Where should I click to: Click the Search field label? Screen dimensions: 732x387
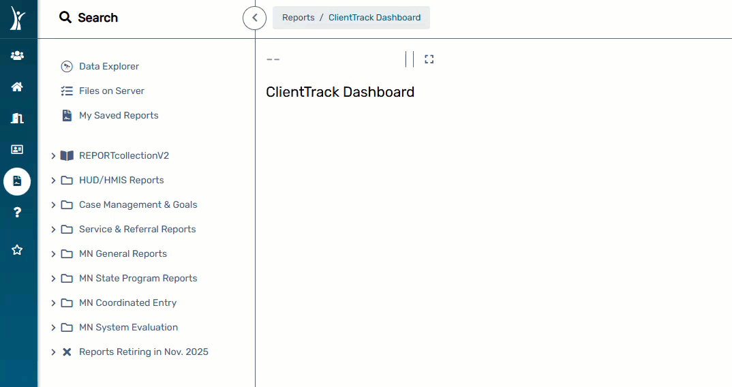[x=97, y=18]
